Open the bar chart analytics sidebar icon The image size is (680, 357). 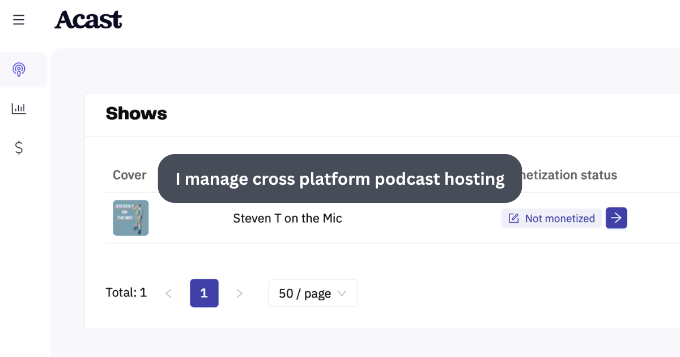19,108
